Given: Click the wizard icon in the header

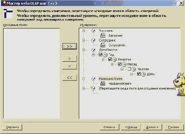Looking at the screenshot, I should click(x=8, y=13).
